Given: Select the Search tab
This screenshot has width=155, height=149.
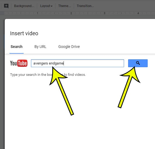Looking at the screenshot, I should tap(17, 47).
